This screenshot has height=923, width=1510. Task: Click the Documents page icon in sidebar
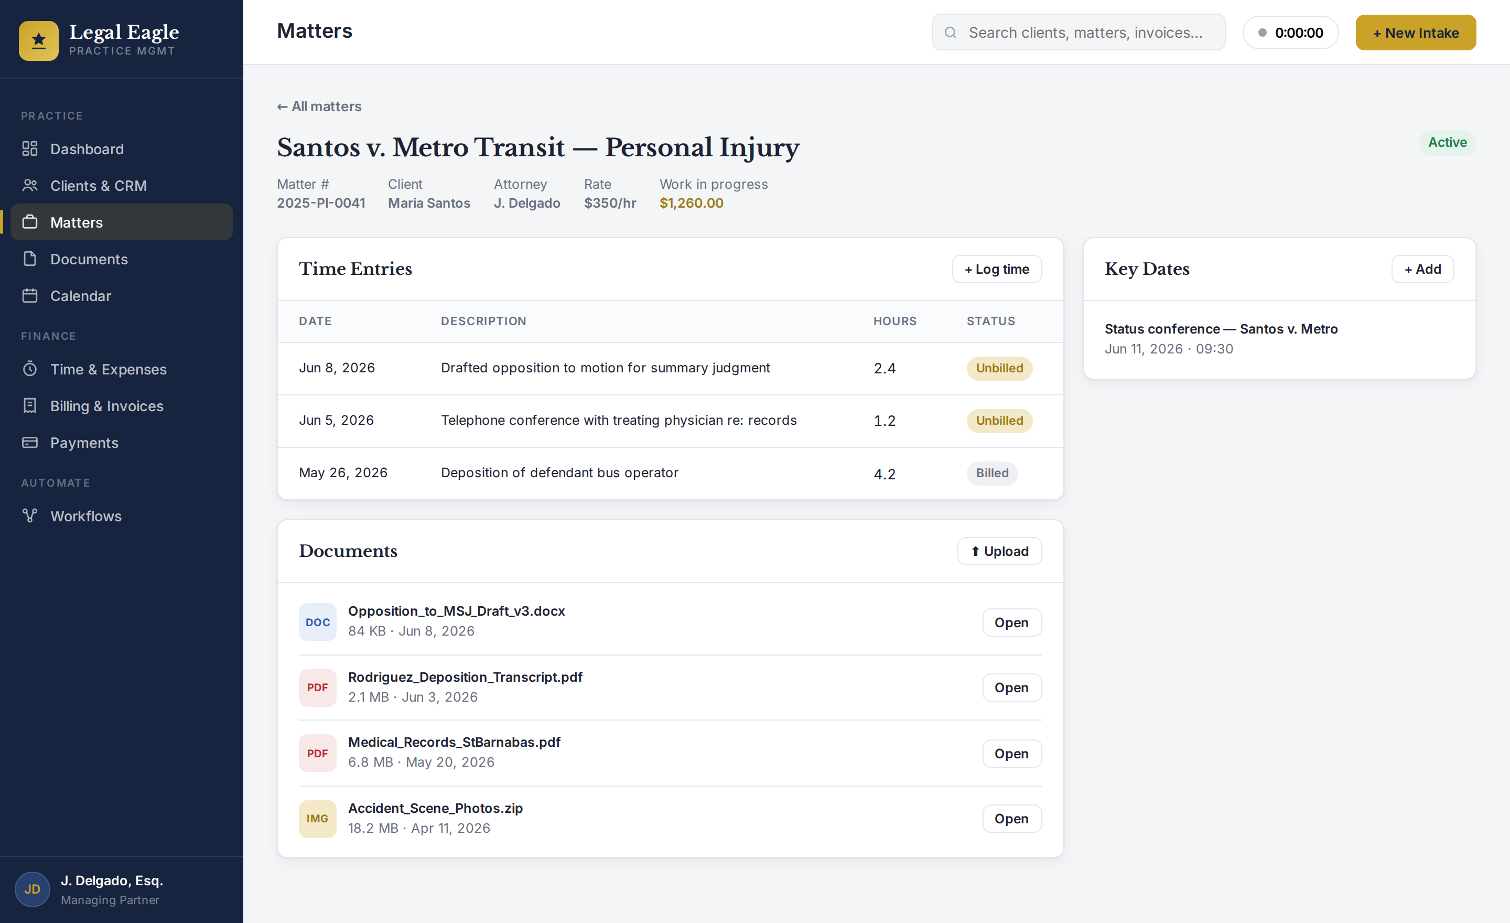[x=30, y=259]
